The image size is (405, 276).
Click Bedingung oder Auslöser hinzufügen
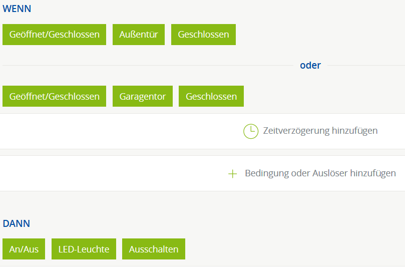coord(320,173)
